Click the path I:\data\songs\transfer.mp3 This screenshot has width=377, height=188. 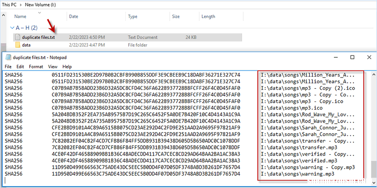(x=299, y=147)
